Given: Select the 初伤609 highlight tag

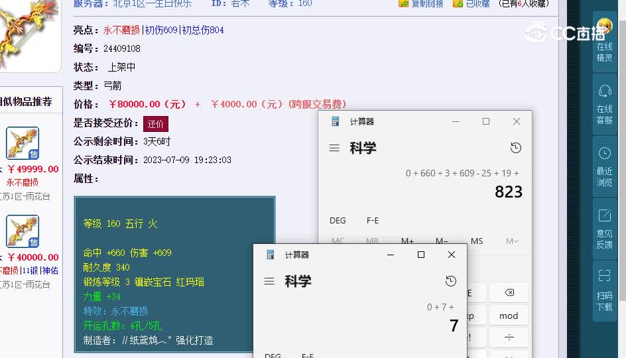Looking at the screenshot, I should coord(161,30).
